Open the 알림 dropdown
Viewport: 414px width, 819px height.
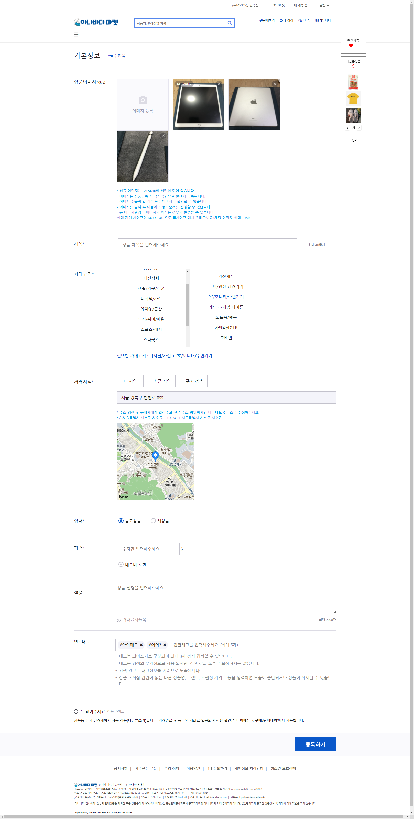click(324, 5)
